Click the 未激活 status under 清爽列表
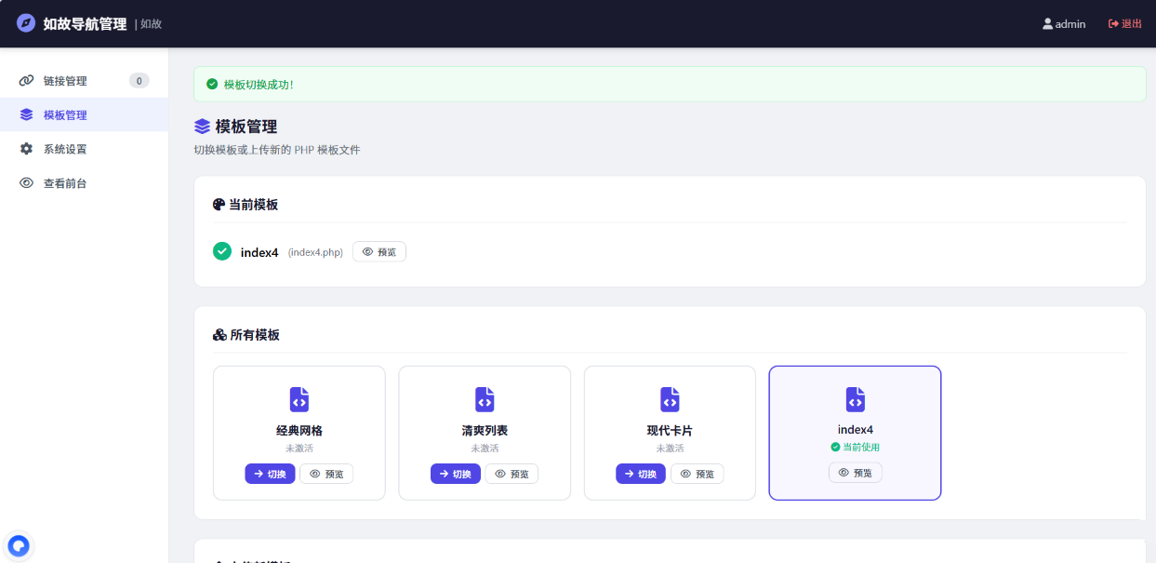Screen dimensions: 1156x563 485,448
